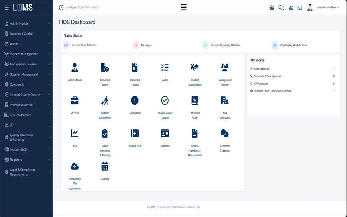Image resolution: width=347 pixels, height=217 pixels.
Task: Open the Incident Management dashboard tile
Action: pos(195,74)
